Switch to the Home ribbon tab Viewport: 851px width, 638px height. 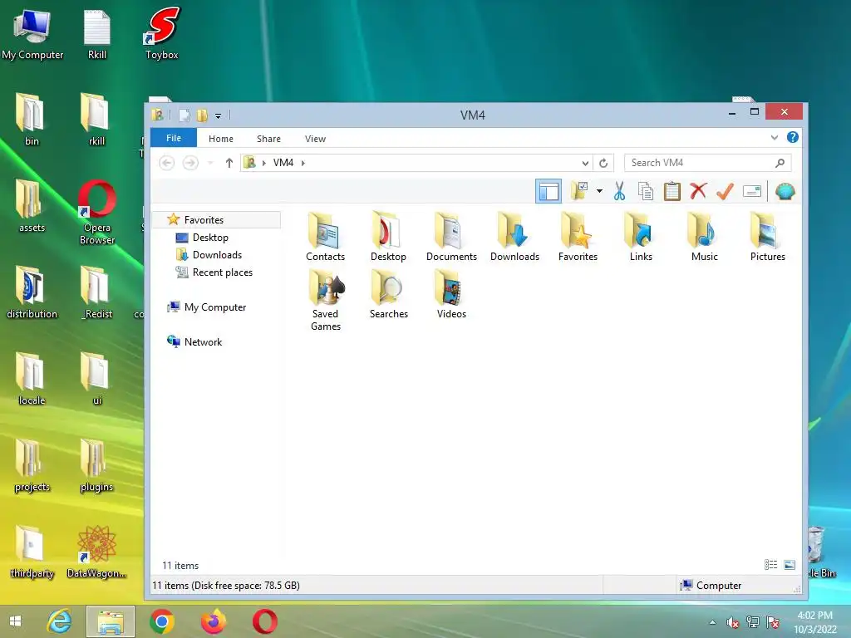click(221, 139)
